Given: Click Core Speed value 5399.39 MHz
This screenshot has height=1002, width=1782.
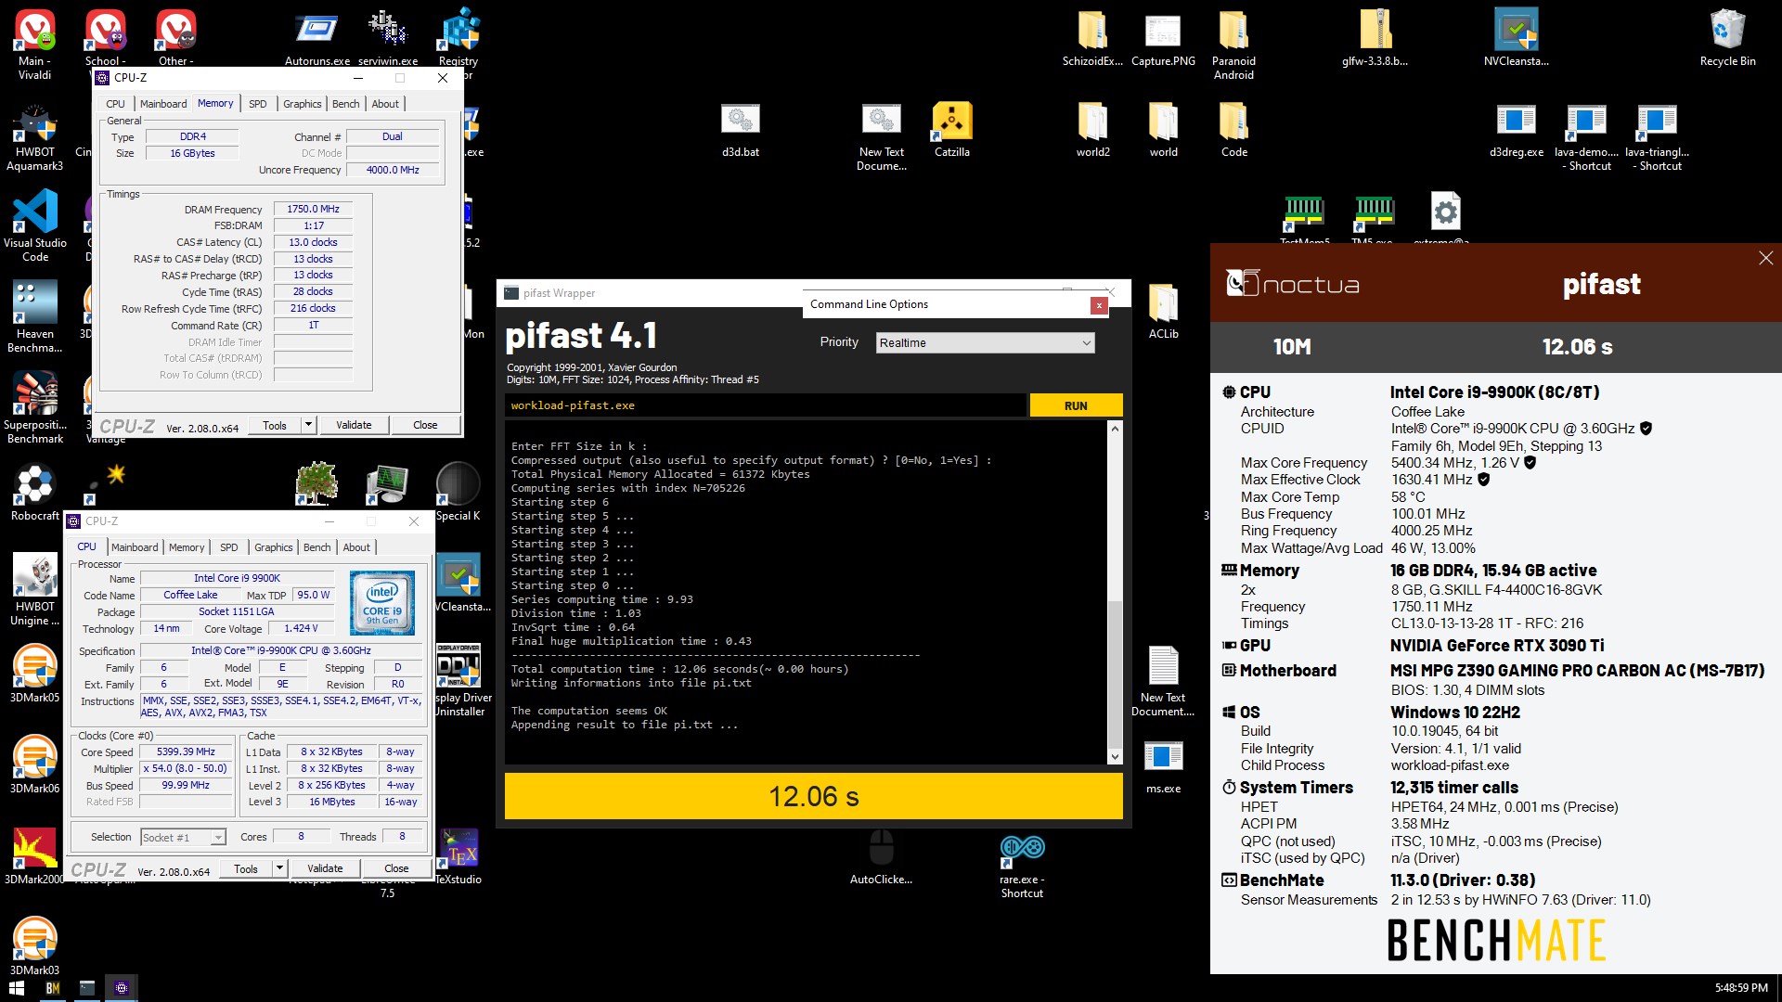Looking at the screenshot, I should point(186,752).
